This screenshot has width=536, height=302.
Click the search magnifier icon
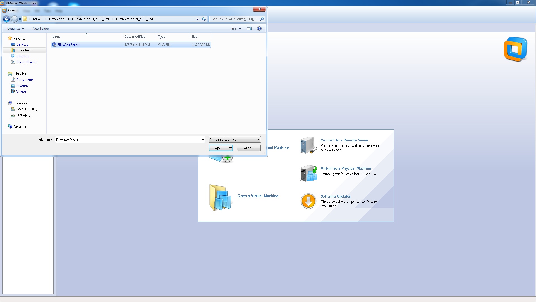point(262,19)
